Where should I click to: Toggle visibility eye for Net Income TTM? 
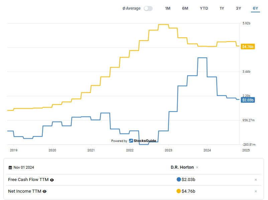click(44, 191)
